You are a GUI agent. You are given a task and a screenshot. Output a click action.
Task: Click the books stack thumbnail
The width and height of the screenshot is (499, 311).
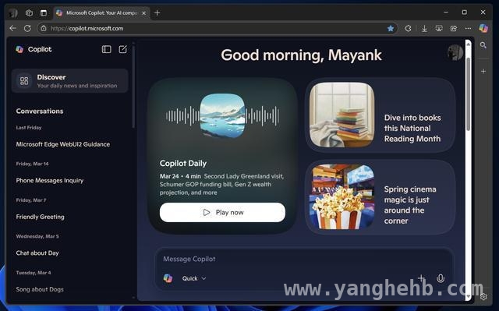click(342, 115)
